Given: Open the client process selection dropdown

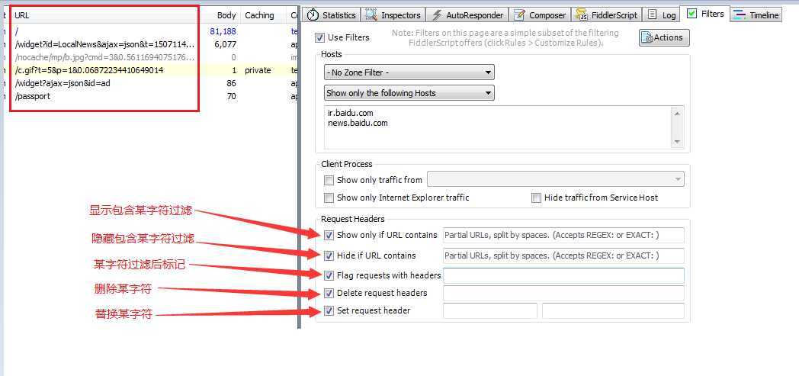Looking at the screenshot, I should (556, 179).
